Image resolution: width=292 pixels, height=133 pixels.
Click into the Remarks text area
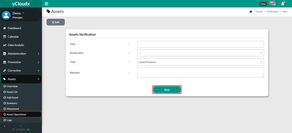tap(200, 72)
